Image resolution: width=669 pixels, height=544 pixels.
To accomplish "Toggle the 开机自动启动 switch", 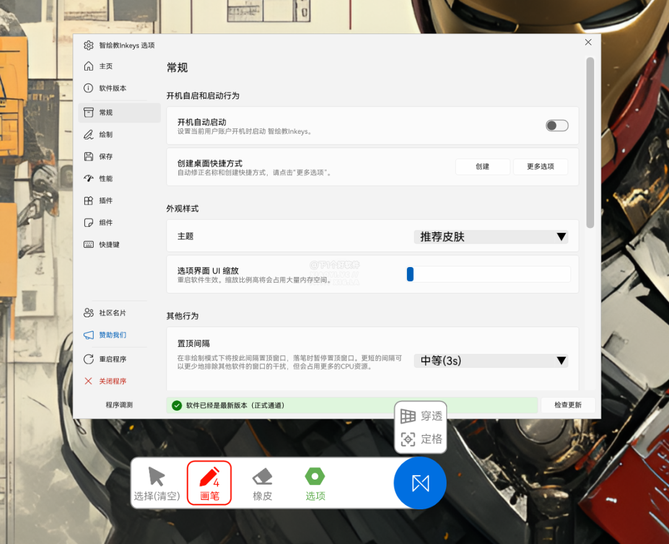I will 557,125.
